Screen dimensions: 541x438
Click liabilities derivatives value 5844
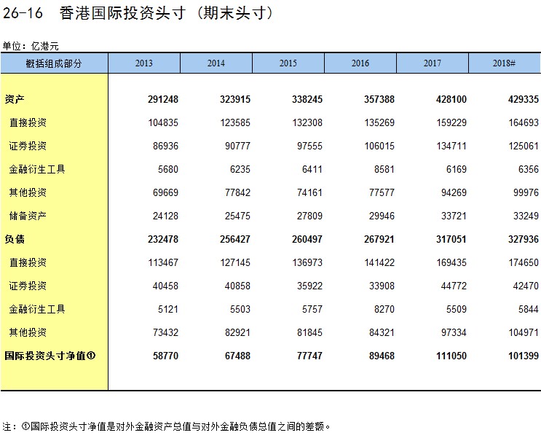[529, 309]
